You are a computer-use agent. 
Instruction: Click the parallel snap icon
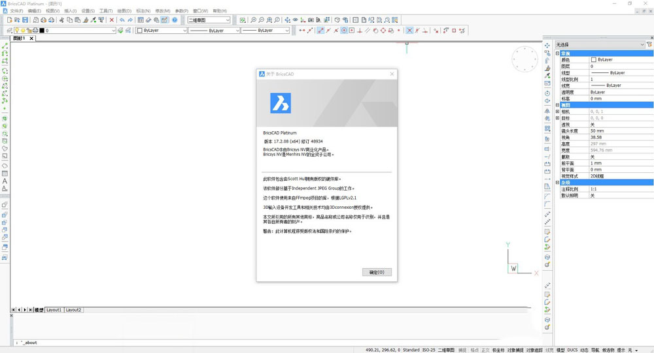368,31
